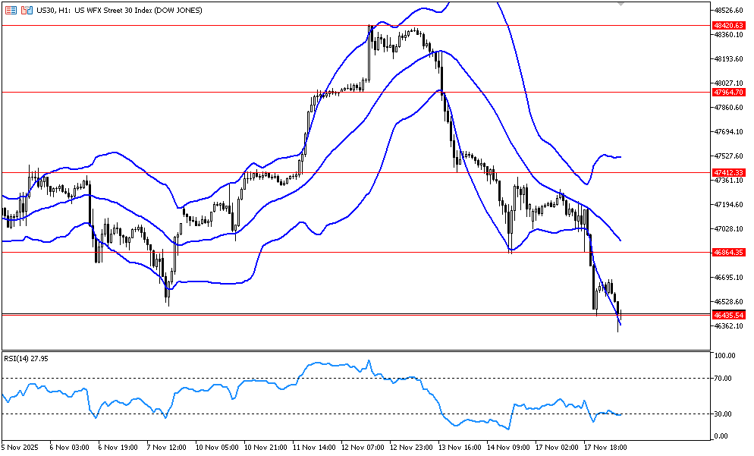754x456 pixels.
Task: Click the 17 Nov 18:00 time axis label
Action: pos(604,448)
